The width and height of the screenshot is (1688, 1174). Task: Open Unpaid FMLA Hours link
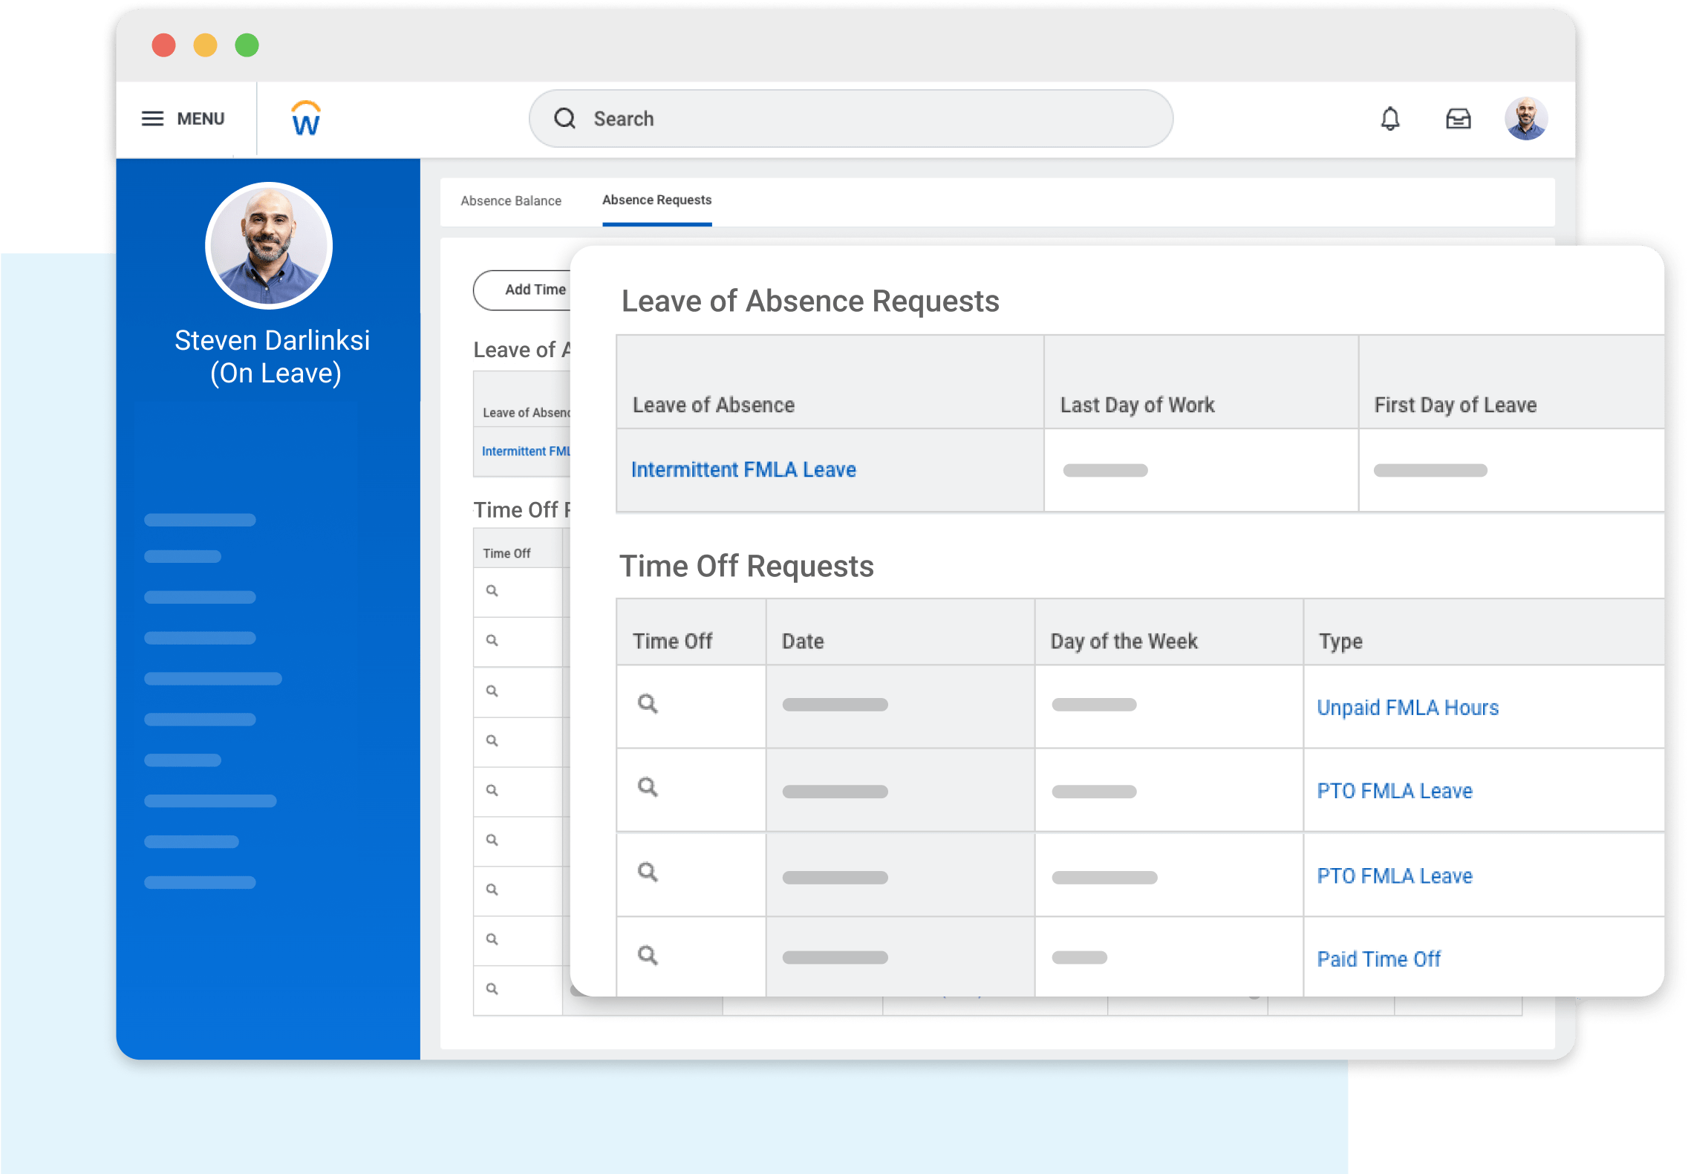click(1407, 708)
